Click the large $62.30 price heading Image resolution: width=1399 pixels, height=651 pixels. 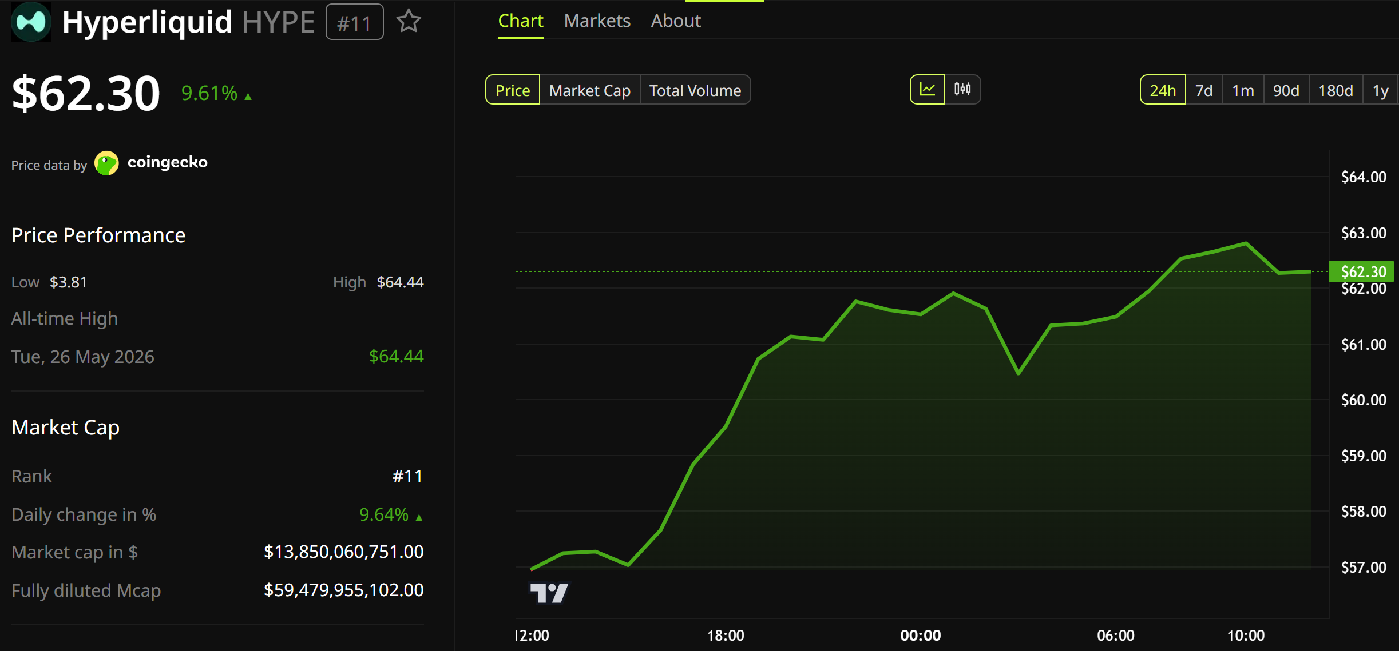pos(86,93)
